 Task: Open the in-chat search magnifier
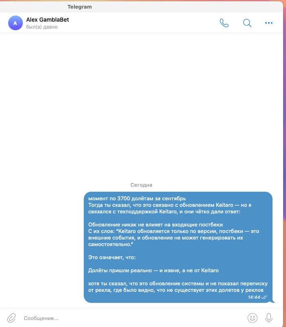click(247, 23)
